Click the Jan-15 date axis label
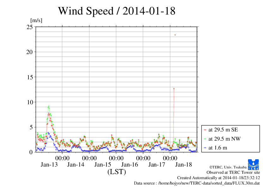 pyautogui.click(x=103, y=164)
